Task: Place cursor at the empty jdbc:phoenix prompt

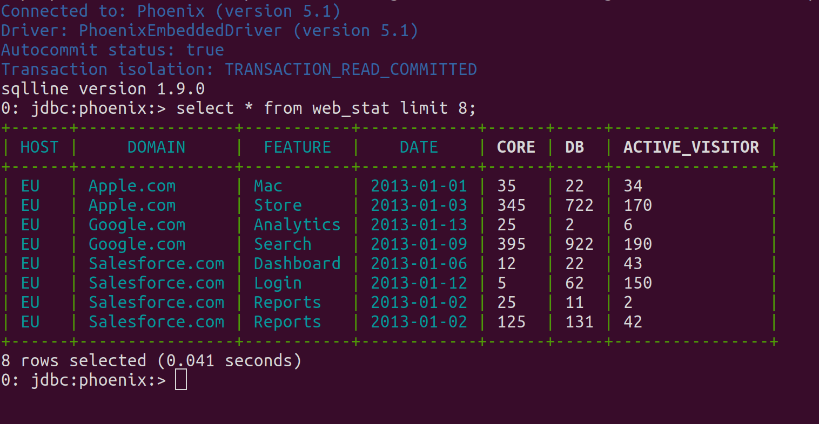Action: [x=181, y=380]
